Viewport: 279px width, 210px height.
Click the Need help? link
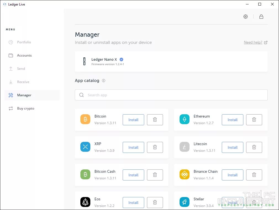(253, 42)
